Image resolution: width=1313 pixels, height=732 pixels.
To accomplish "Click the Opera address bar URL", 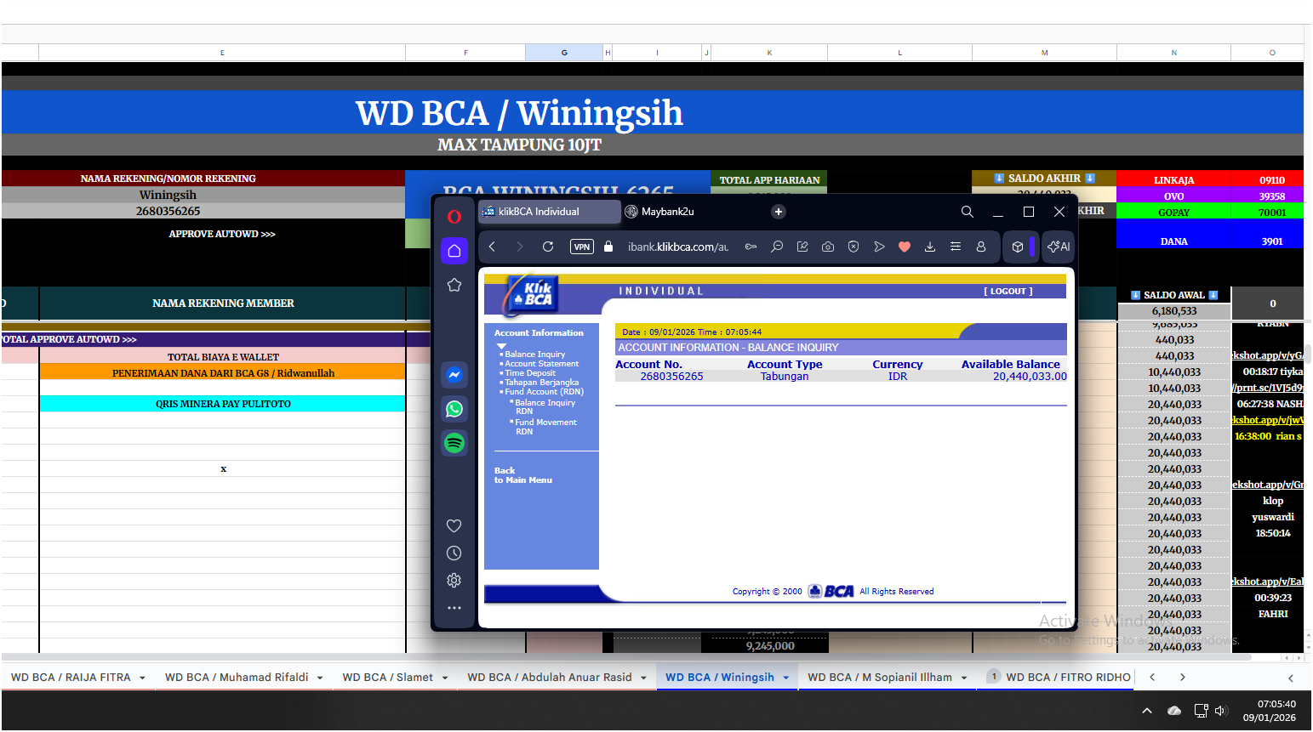I will (x=678, y=247).
